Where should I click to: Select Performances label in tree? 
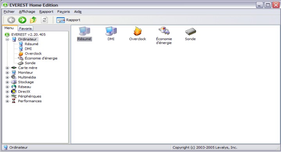30,101
